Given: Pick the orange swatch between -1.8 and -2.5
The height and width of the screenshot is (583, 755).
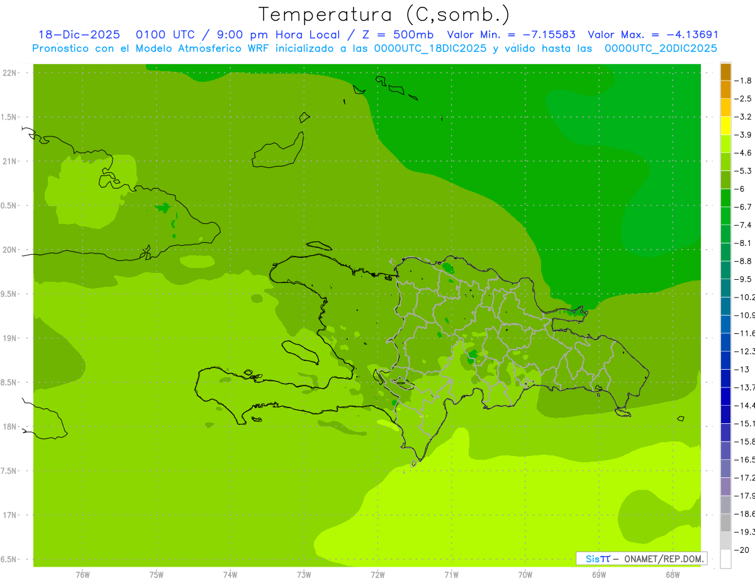Looking at the screenshot, I should point(725,89).
